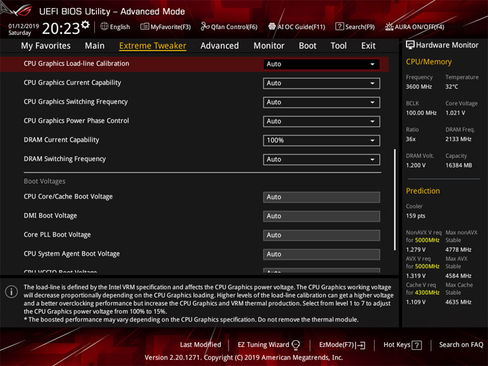Click the 4778 MHz Max nonAVX value
The image size is (488, 366).
[458, 249]
